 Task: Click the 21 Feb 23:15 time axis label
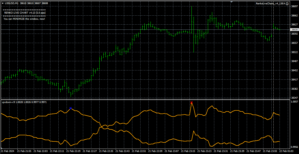tap(188, 151)
